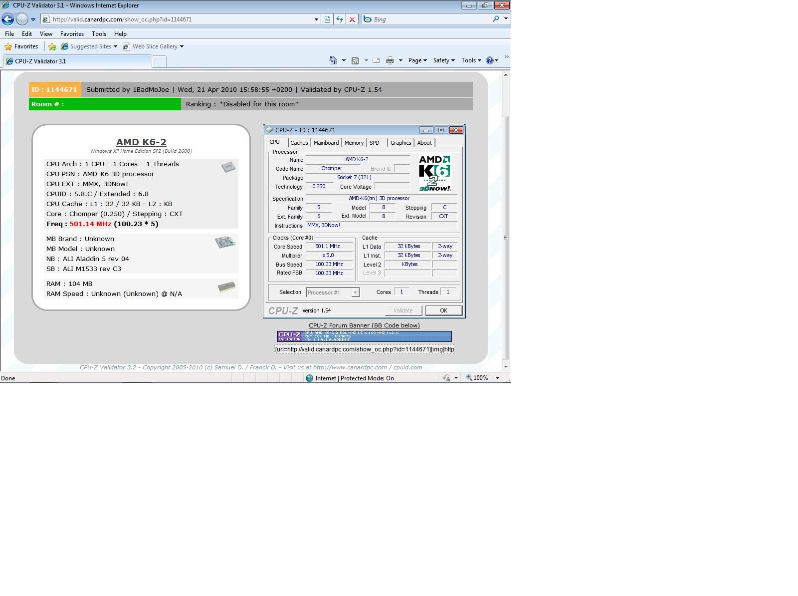Open Suggested Sites favorites item
This screenshot has width=798, height=596.
(x=89, y=46)
